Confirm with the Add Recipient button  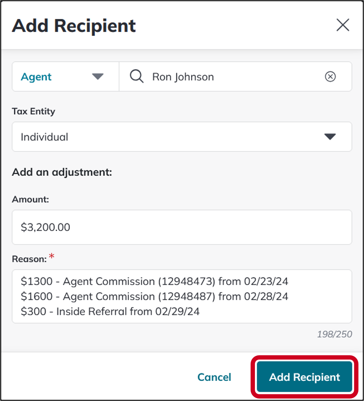click(304, 377)
